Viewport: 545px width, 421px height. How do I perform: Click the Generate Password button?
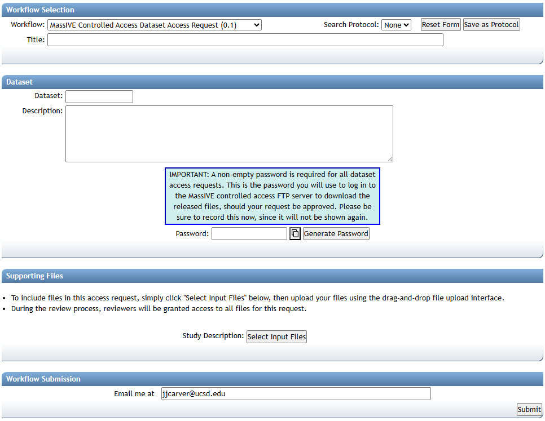[336, 233]
